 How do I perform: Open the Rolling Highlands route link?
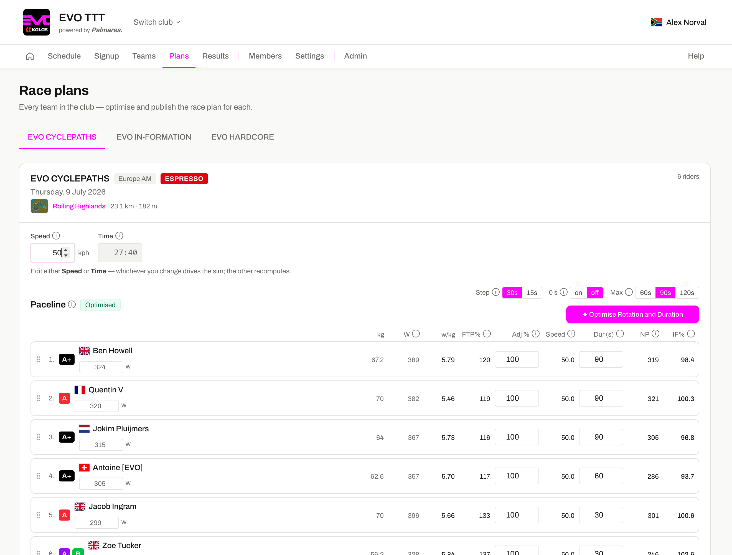[x=79, y=206]
